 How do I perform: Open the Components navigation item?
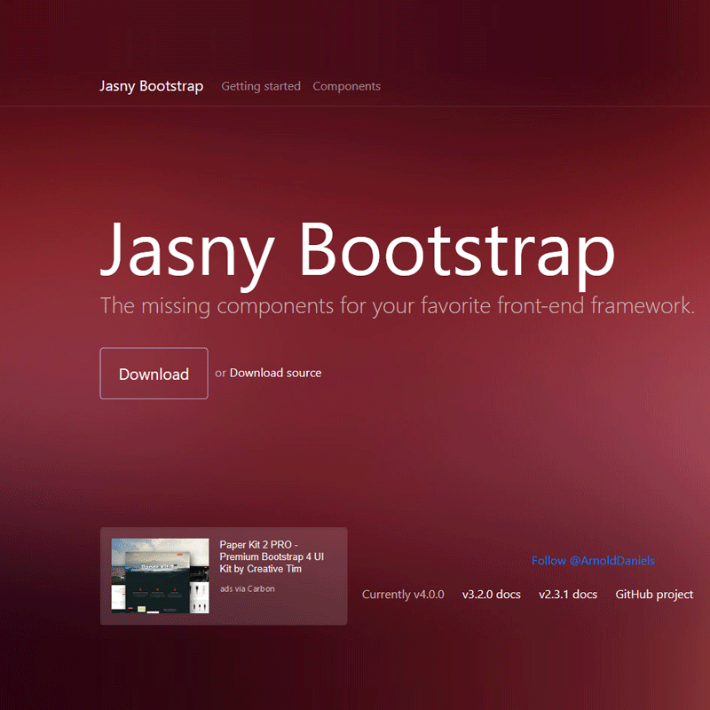coord(346,86)
